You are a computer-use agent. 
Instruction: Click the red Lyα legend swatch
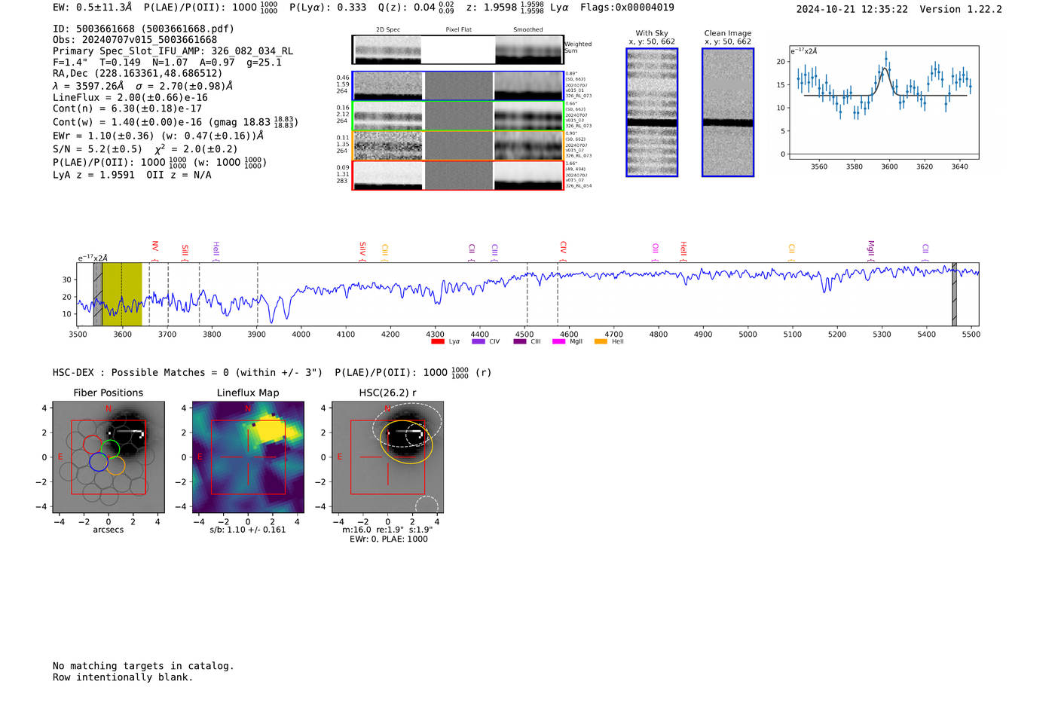[437, 342]
